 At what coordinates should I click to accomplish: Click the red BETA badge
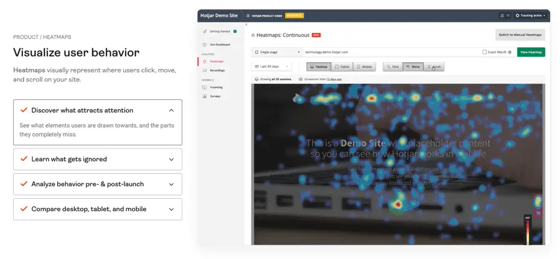pos(316,35)
